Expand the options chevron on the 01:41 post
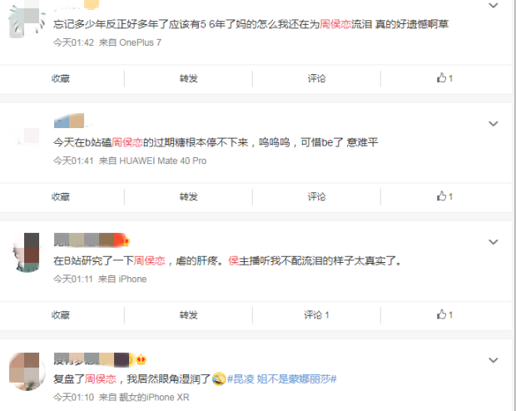This screenshot has width=516, height=411. tap(493, 124)
